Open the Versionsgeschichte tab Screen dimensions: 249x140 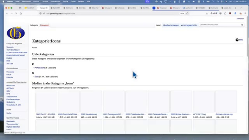tap(189, 25)
